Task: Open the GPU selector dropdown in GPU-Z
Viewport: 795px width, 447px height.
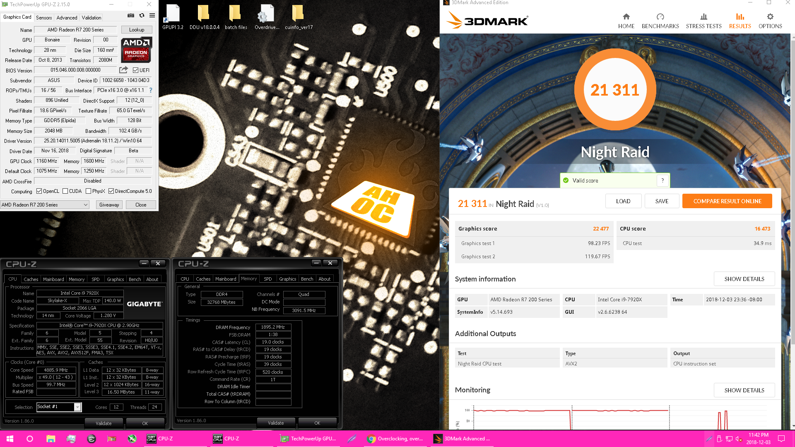Action: pos(45,205)
